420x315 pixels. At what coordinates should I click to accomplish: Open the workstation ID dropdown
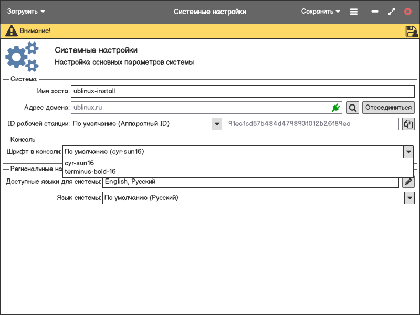pyautogui.click(x=217, y=124)
